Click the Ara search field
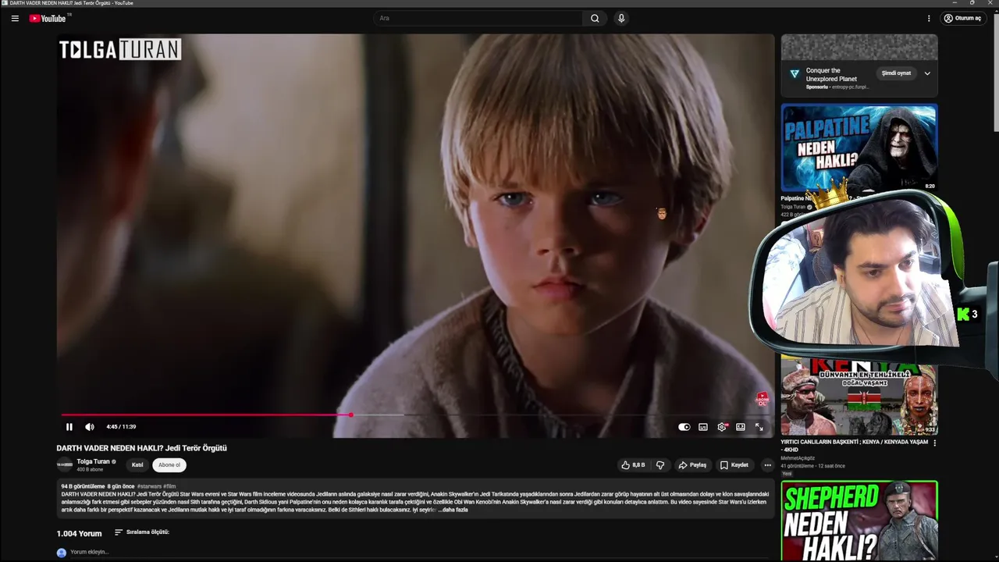Viewport: 999px width, 562px height. click(x=477, y=18)
